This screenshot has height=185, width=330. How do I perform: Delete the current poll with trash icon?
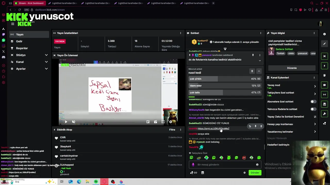coord(252,71)
